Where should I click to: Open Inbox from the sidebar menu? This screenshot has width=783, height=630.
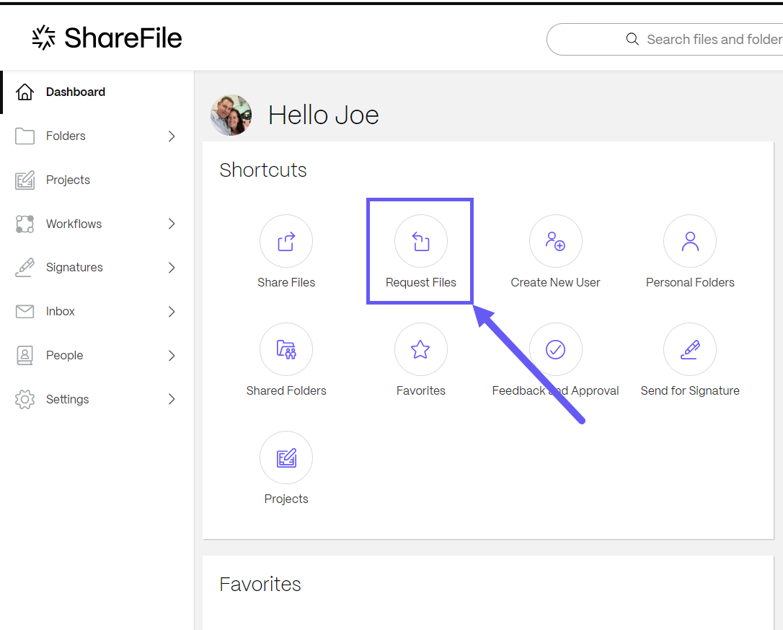pyautogui.click(x=61, y=312)
